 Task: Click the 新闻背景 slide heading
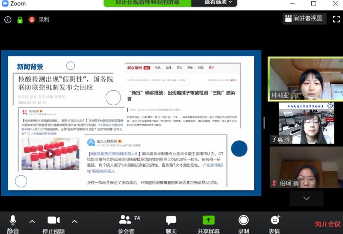click(30, 67)
